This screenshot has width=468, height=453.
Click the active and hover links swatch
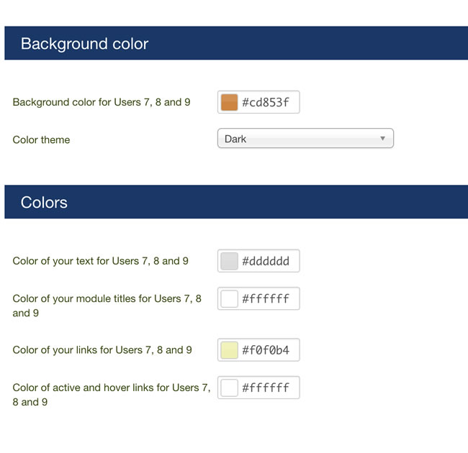pyautogui.click(x=229, y=388)
